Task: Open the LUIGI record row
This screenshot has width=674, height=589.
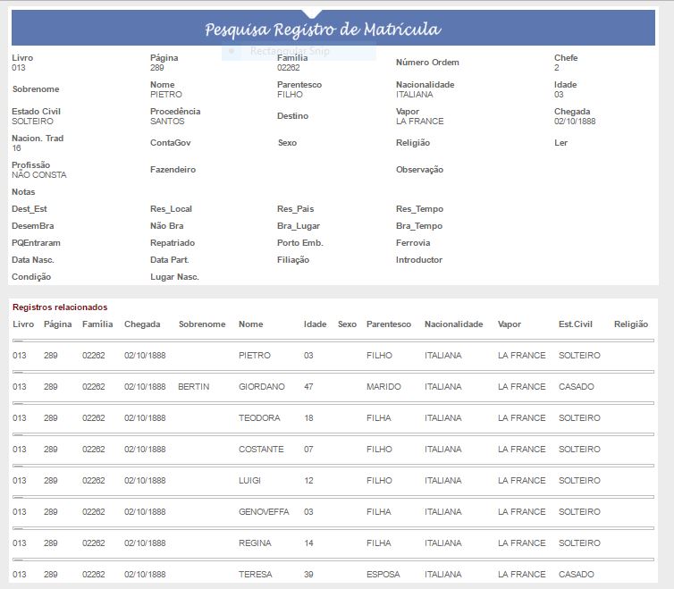Action: coord(249,481)
